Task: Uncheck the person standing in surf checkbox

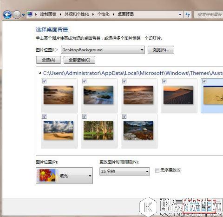Action: 125,81
